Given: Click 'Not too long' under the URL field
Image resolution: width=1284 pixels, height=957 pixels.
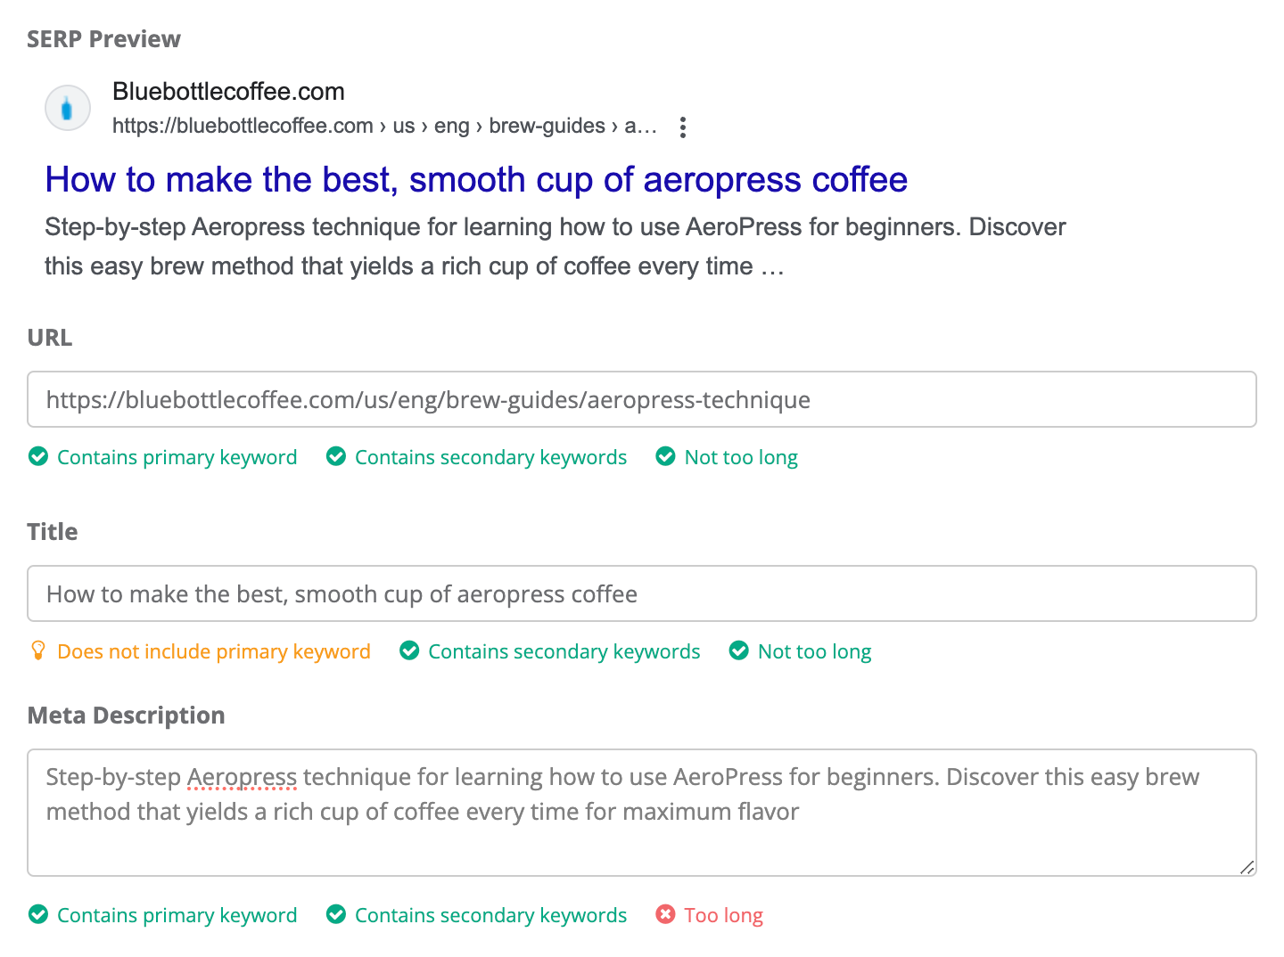Looking at the screenshot, I should pyautogui.click(x=741, y=457).
